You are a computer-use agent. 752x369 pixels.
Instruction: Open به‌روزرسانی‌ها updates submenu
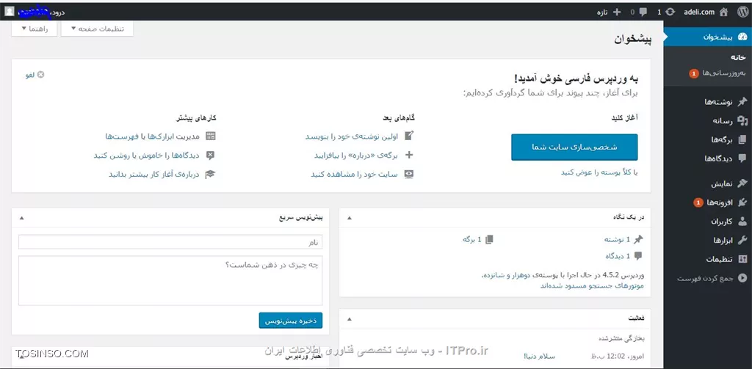724,73
